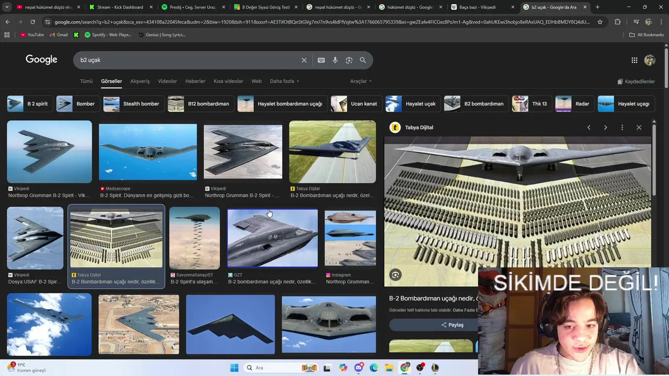
Task: Search inside image with Lens overlay button
Action: (395, 275)
